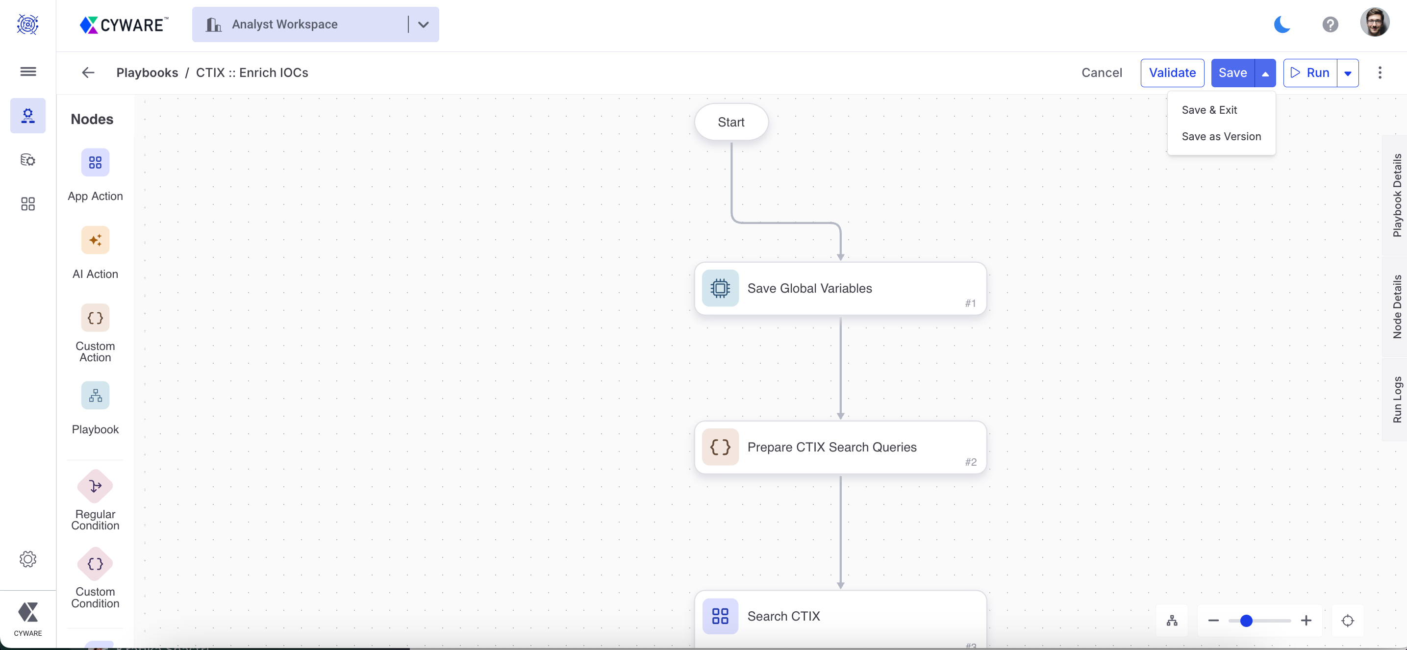The image size is (1407, 650).
Task: Choose Save & Exit menu option
Action: 1209,110
